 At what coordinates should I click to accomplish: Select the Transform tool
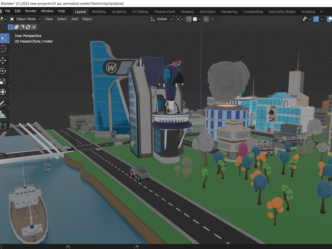[4, 92]
